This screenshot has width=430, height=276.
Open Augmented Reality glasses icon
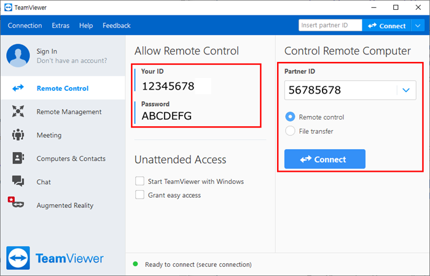click(16, 202)
